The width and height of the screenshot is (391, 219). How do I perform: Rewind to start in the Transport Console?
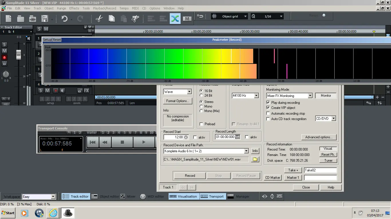[92, 142]
